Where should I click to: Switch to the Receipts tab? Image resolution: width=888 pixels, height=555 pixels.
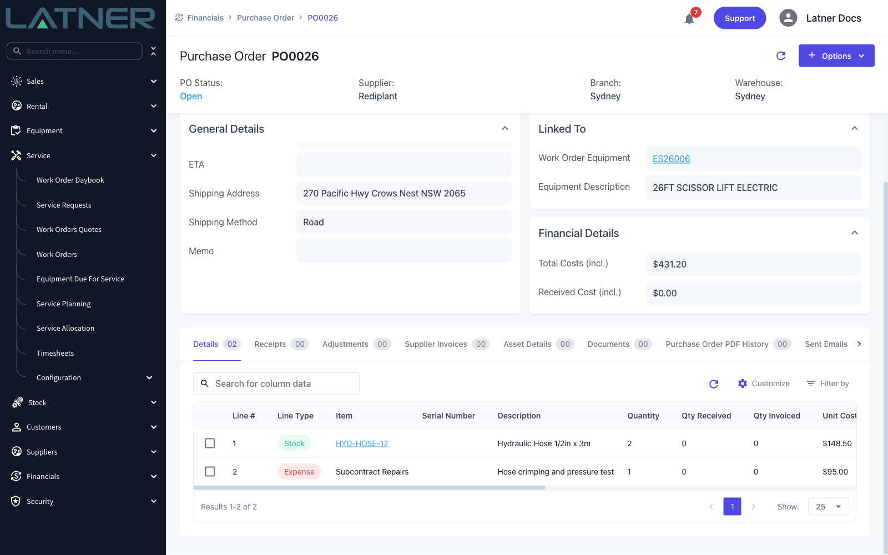pos(281,344)
